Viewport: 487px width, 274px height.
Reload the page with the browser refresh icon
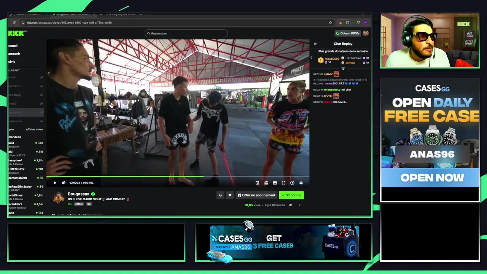(x=14, y=22)
